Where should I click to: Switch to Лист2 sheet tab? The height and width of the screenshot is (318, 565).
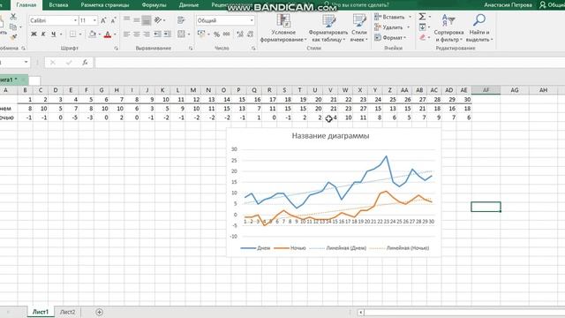pos(67,312)
